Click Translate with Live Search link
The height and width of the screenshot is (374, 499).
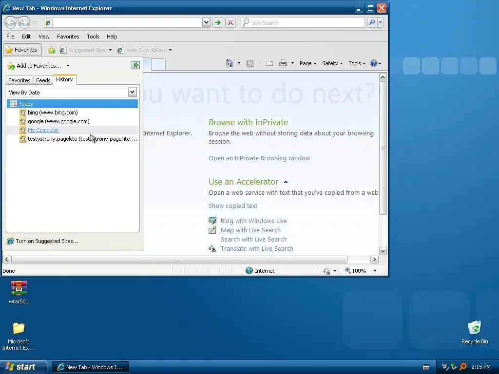click(257, 248)
